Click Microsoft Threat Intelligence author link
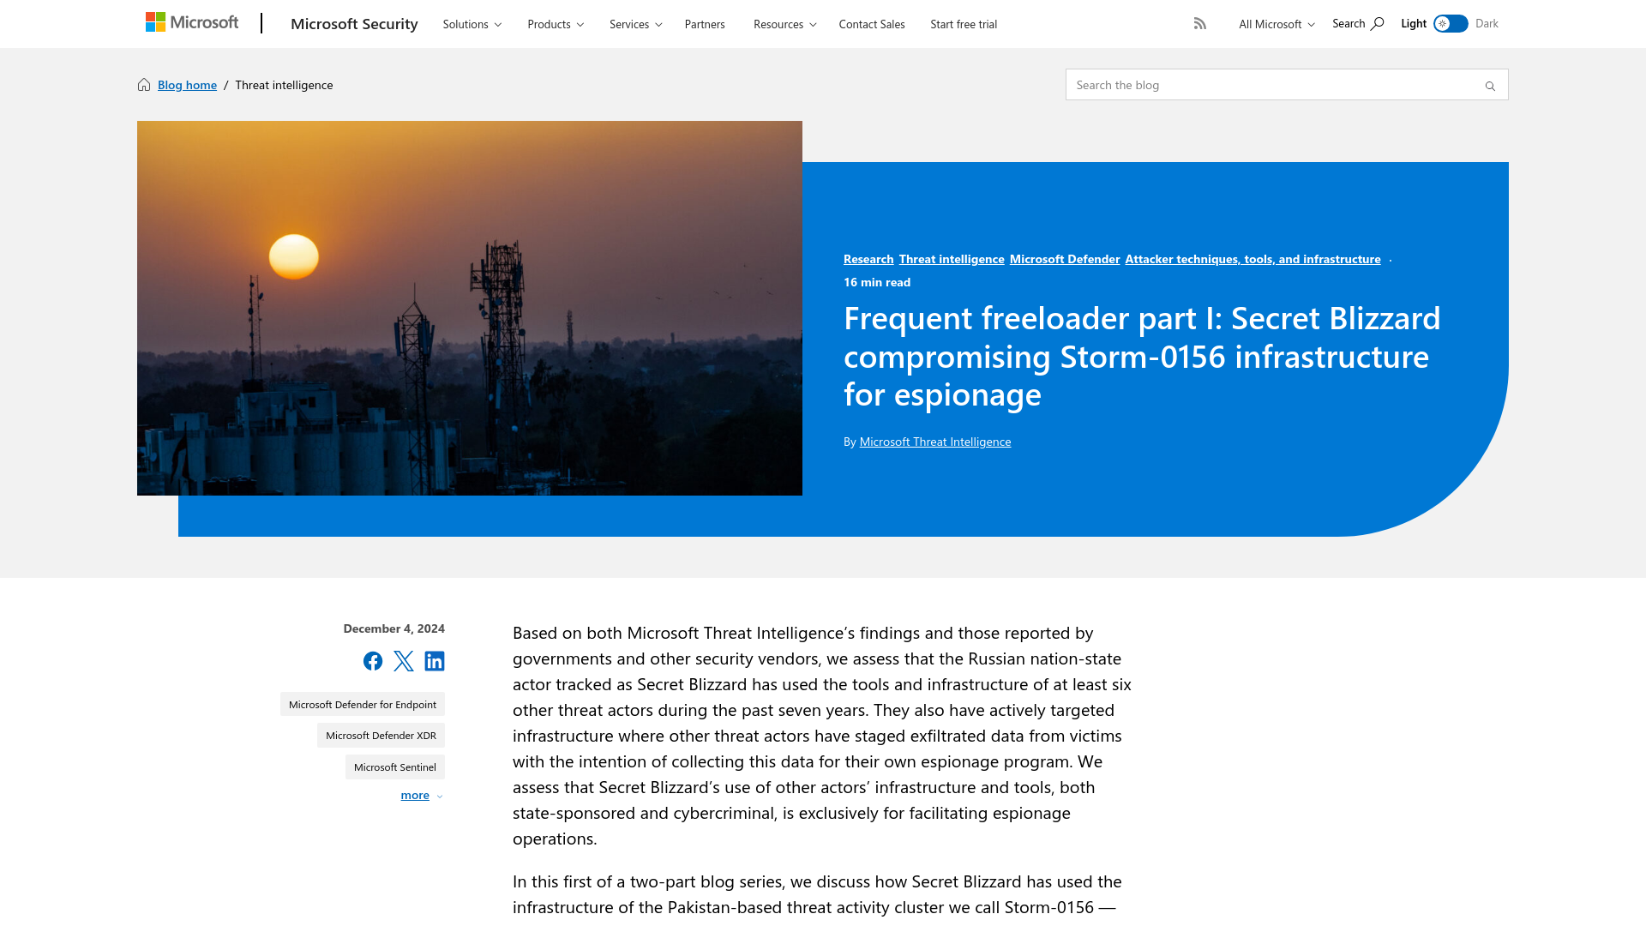The image size is (1646, 926). point(935,441)
